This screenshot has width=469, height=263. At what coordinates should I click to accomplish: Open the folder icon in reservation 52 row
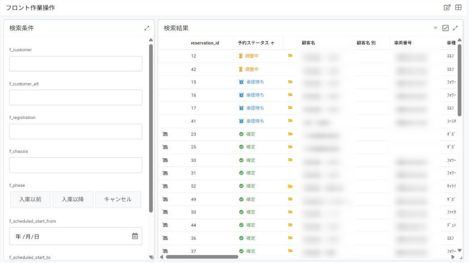click(x=290, y=186)
